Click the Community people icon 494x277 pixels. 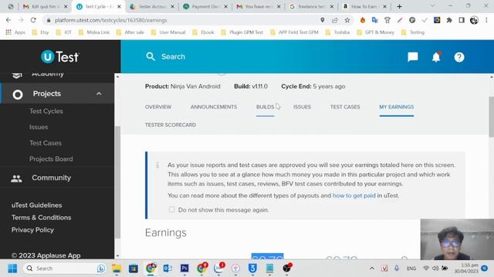16,178
